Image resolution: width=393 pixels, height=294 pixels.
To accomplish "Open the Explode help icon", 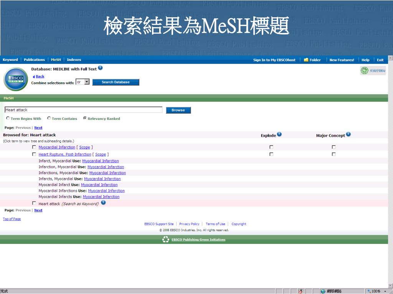I will [279, 134].
